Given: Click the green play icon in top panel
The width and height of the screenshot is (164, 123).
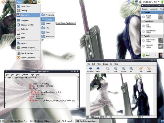Looking at the screenshot, I should point(39,2).
